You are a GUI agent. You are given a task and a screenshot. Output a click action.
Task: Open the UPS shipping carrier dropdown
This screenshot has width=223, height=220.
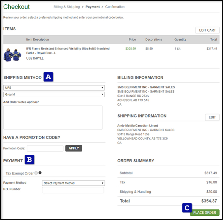54,88
